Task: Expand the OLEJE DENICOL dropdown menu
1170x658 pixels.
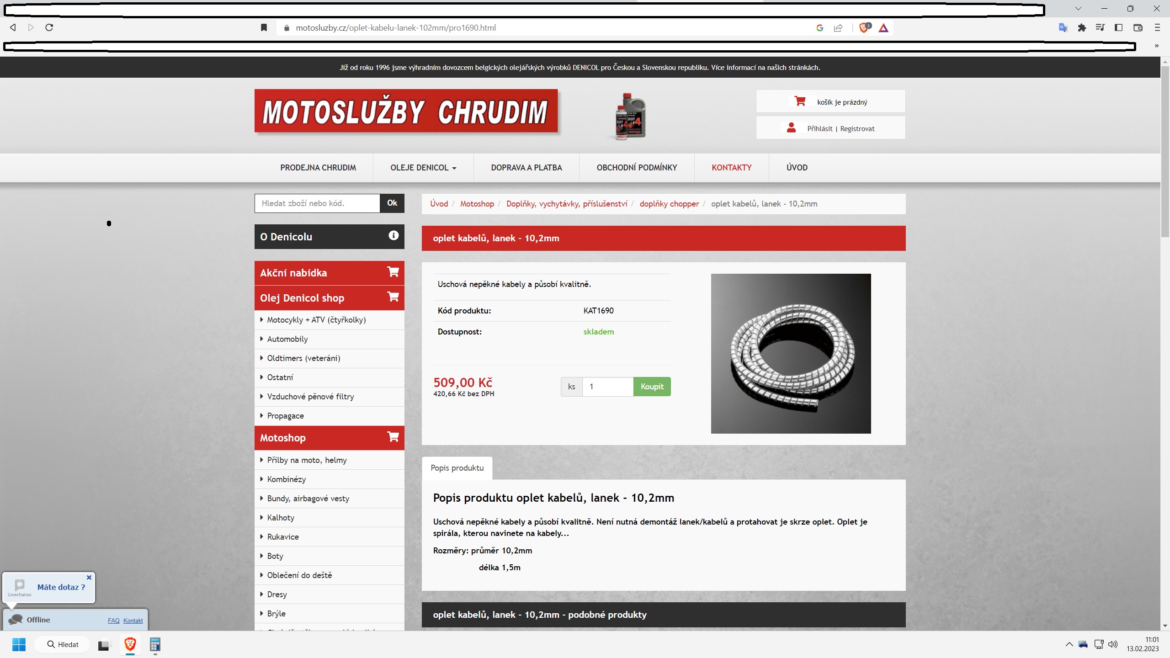Action: (423, 168)
